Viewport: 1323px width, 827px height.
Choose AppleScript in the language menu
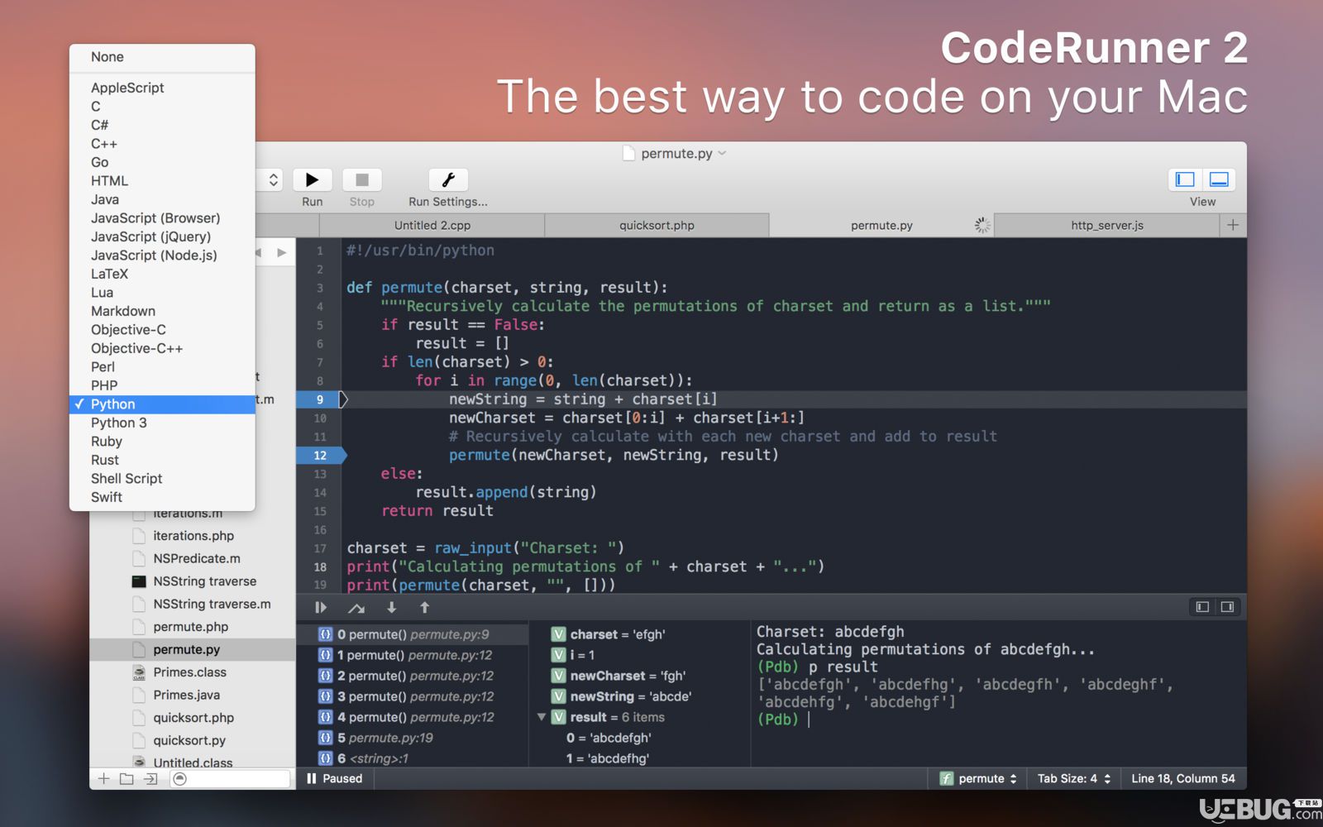[x=162, y=88]
